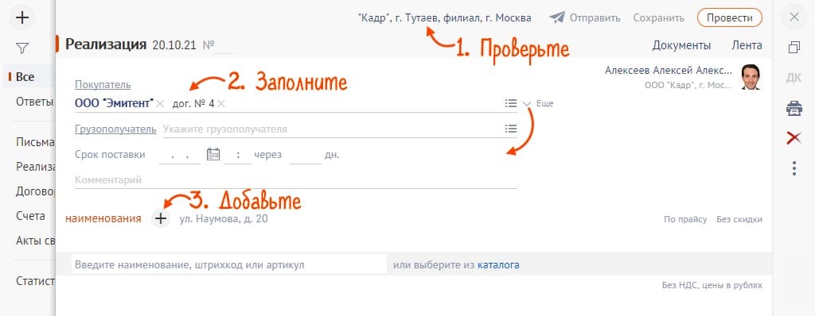Open list icon in Покупатель field

coord(510,103)
